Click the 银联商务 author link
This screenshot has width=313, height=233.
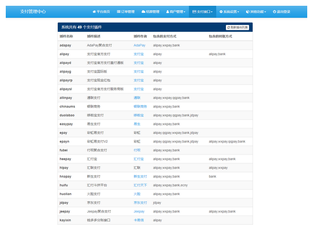coord(140,107)
